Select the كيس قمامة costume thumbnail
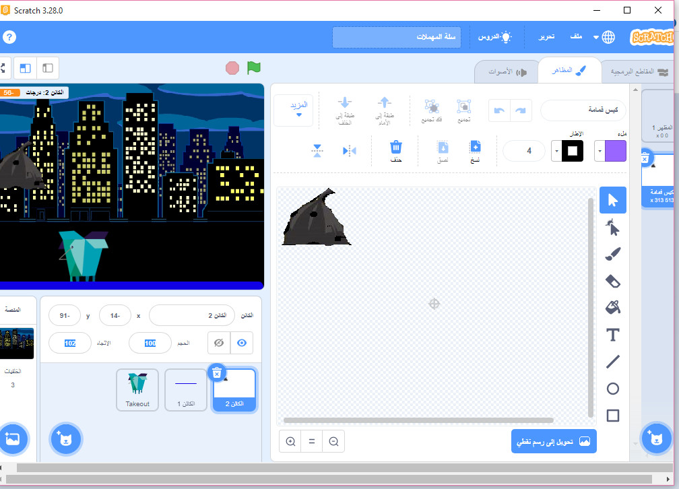This screenshot has height=489, width=679. pyautogui.click(x=658, y=181)
